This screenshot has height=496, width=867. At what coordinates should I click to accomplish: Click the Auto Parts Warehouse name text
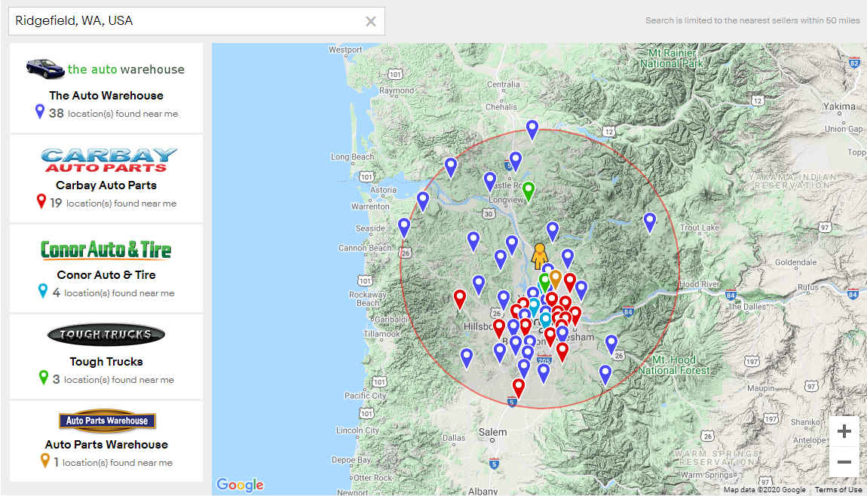click(x=106, y=445)
